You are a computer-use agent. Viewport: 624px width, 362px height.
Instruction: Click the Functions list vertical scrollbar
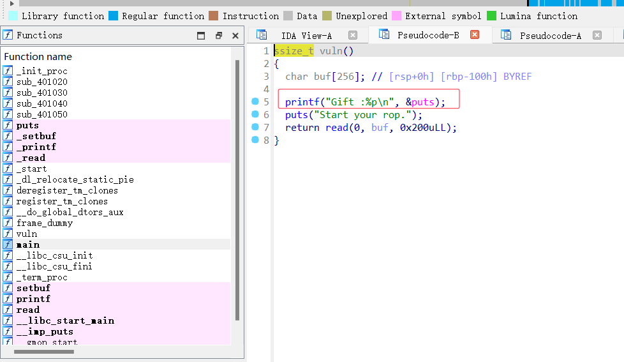click(237, 192)
